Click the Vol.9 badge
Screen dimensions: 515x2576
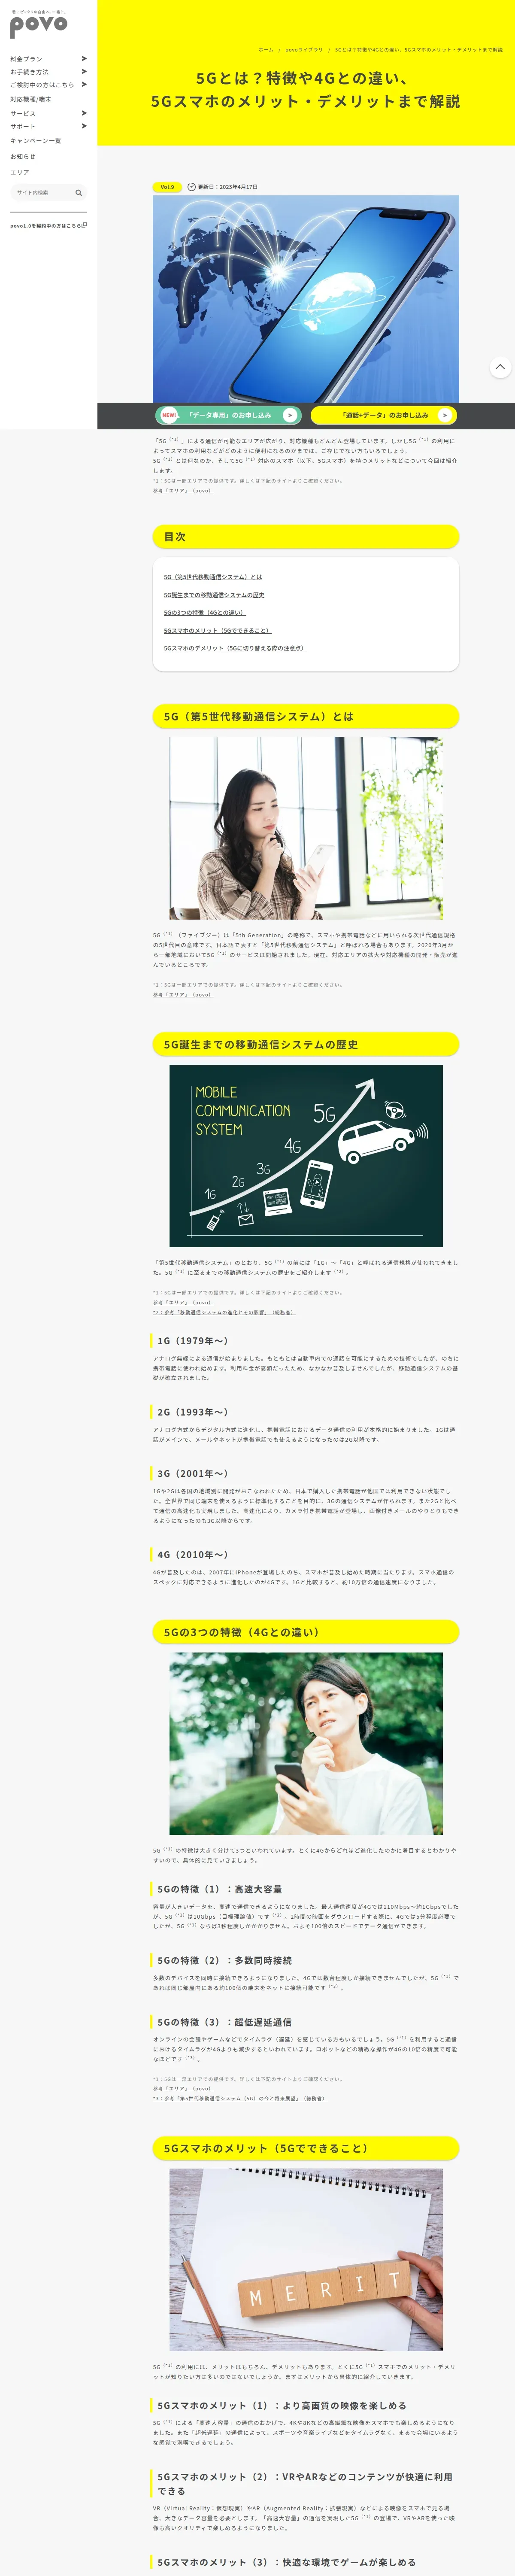[x=167, y=187]
